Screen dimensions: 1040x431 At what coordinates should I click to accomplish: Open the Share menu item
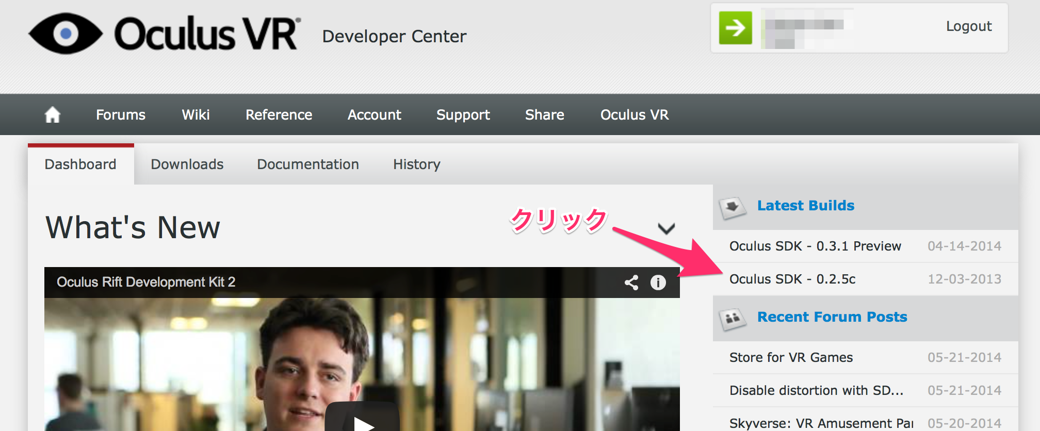click(544, 114)
